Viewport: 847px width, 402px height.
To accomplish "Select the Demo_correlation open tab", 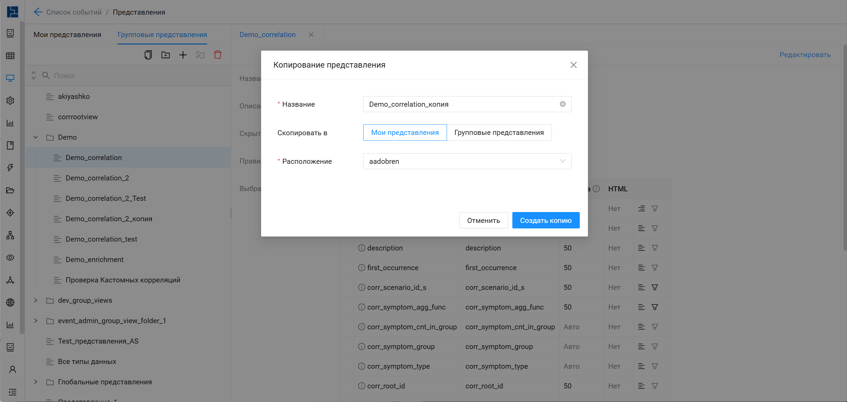I will [268, 35].
